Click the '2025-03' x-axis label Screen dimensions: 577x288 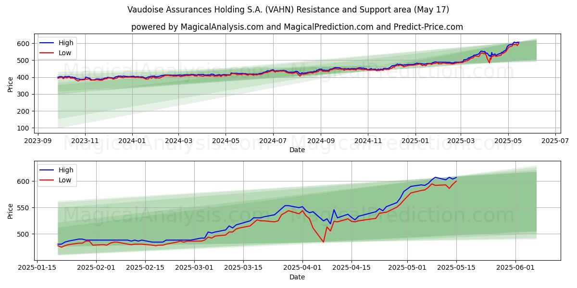[461, 141]
